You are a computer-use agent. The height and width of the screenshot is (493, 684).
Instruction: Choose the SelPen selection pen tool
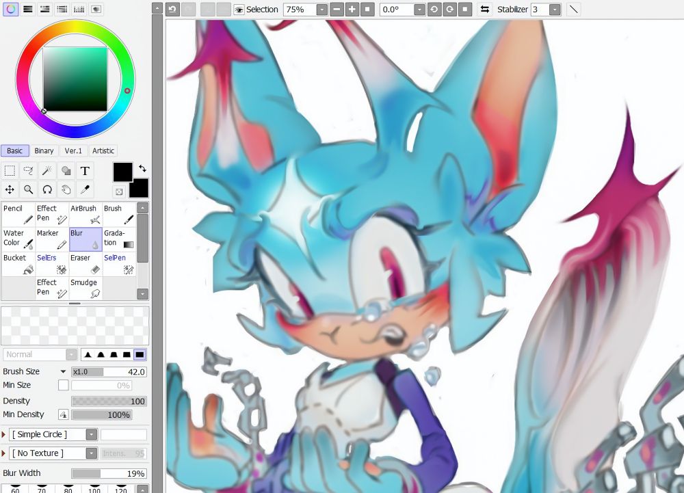click(x=119, y=264)
